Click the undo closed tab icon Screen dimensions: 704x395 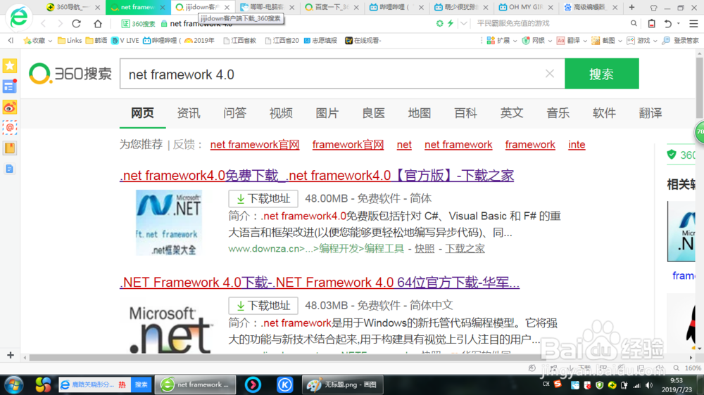click(x=668, y=23)
